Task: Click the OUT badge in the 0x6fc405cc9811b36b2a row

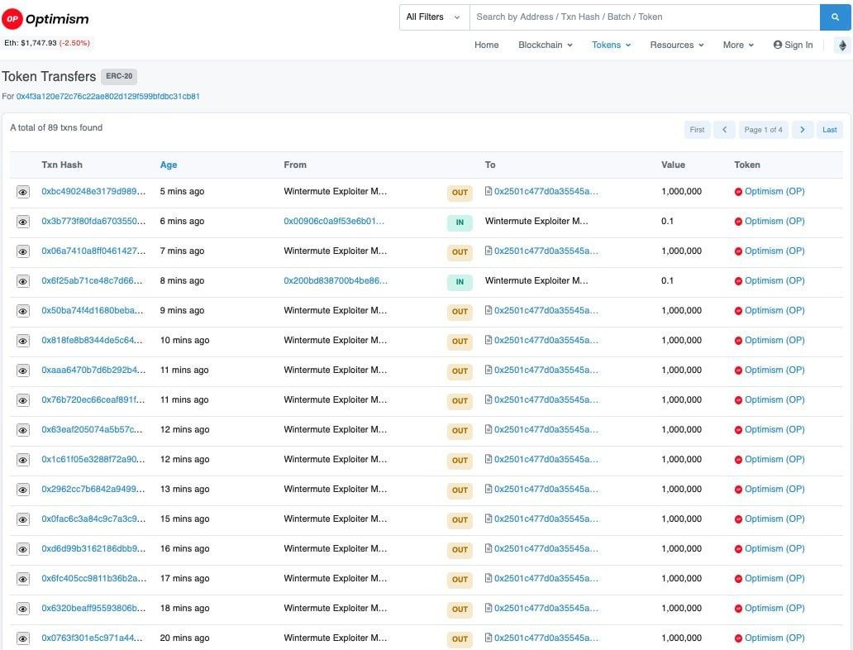Action: 460,579
